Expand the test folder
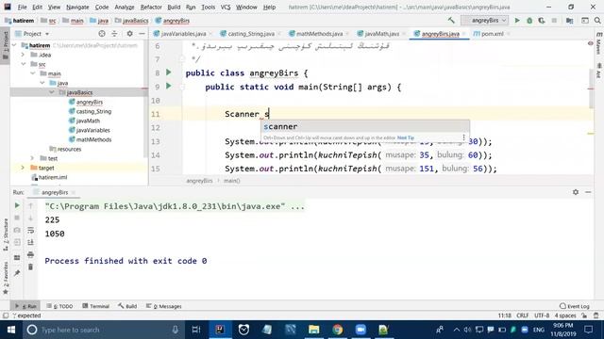Screen dimensions: 604x339 tap(32, 158)
